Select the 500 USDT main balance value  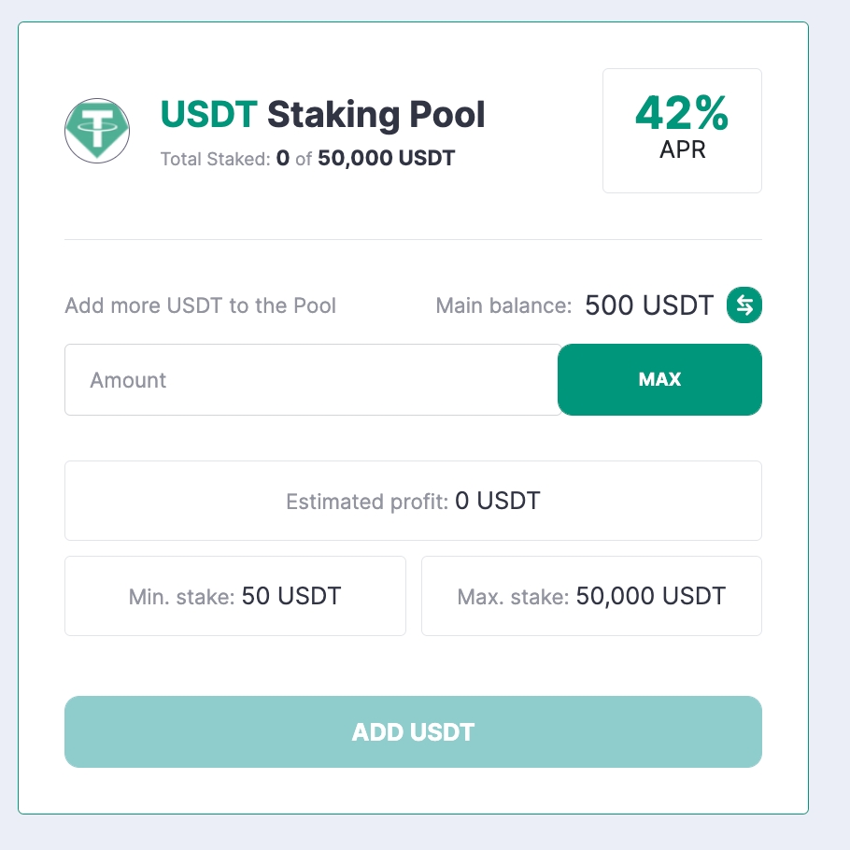[649, 305]
